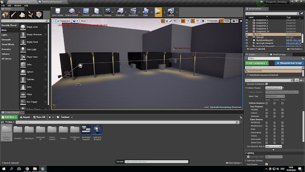305x172 pixels.
Task: Toggle world/local coordinate system button
Action: coord(175,21)
